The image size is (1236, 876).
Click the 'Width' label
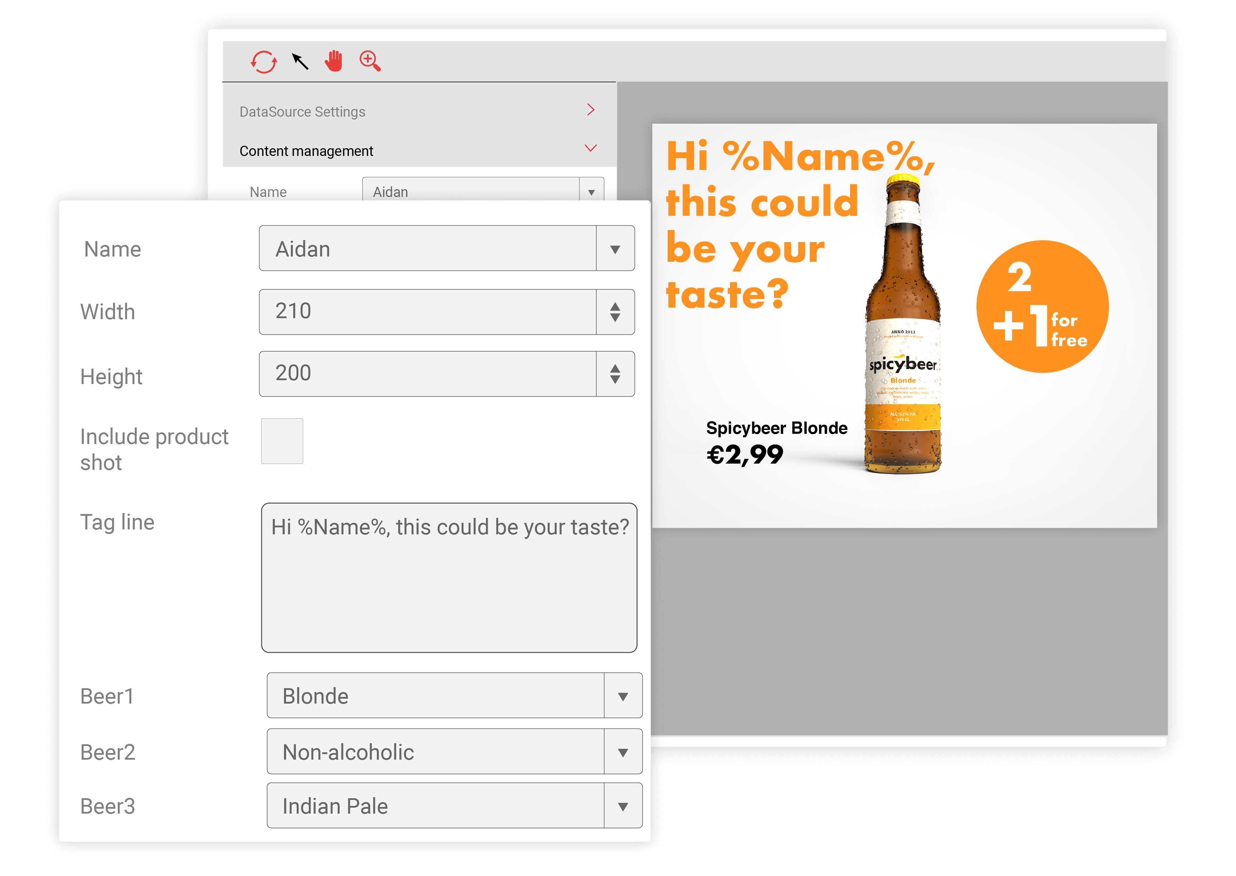(107, 312)
